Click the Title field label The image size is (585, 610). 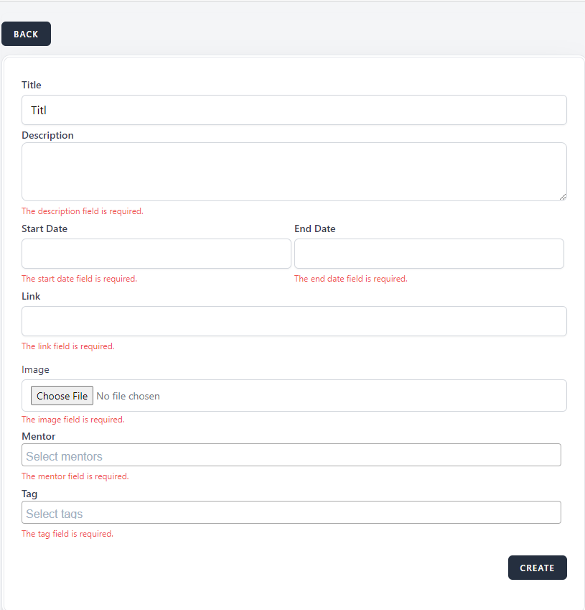[x=32, y=85]
